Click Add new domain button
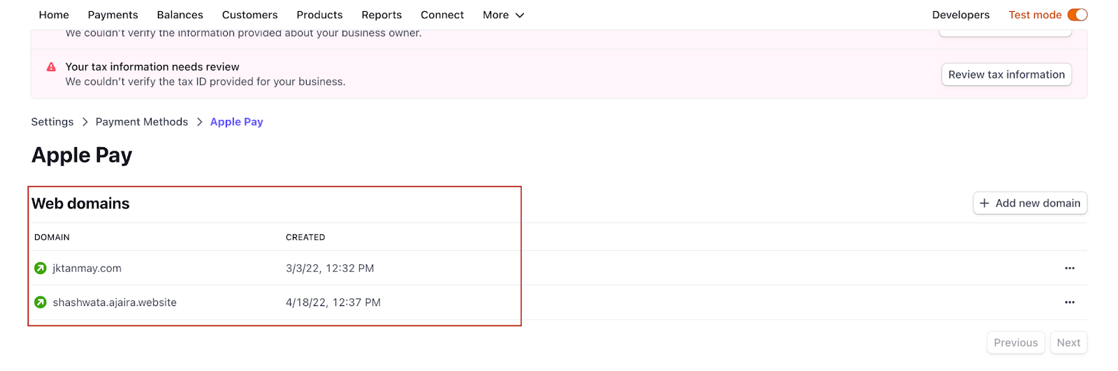This screenshot has width=1118, height=371. [1030, 203]
